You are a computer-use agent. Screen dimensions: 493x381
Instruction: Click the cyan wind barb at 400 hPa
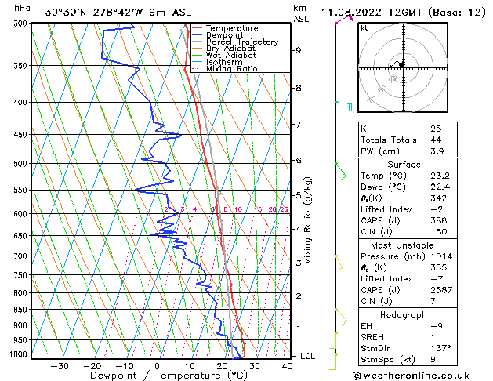pos(343,105)
